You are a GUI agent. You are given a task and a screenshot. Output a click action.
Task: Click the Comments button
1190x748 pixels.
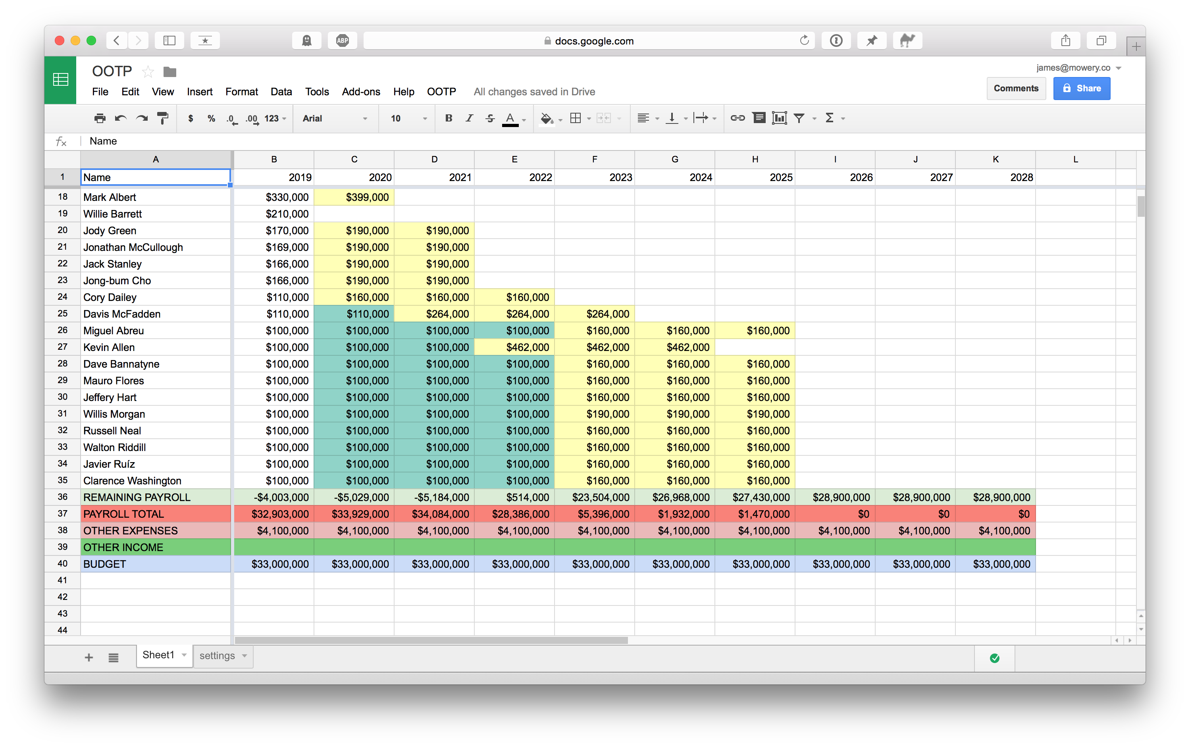coord(1016,89)
